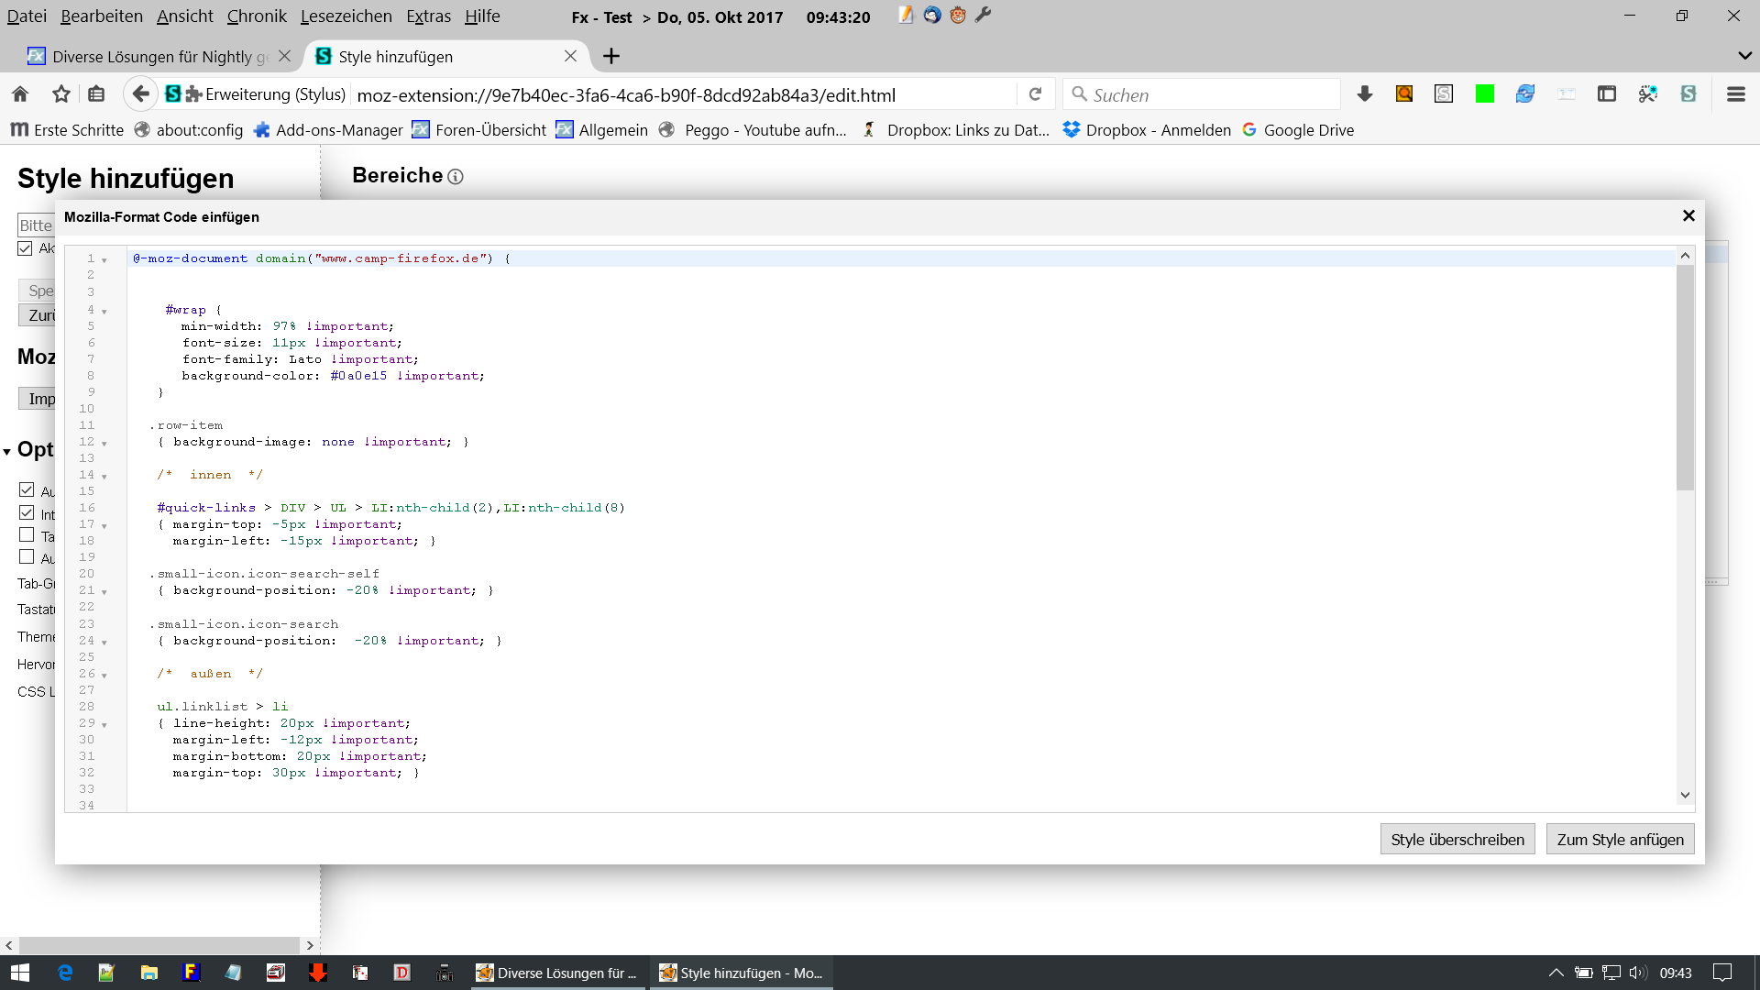Click the green square toolbar icon
The width and height of the screenshot is (1760, 990).
click(1484, 94)
